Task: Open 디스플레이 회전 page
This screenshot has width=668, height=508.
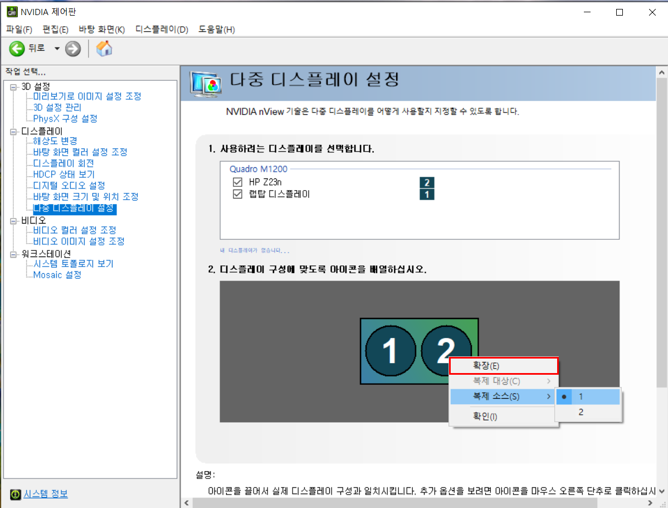Action: pos(64,163)
